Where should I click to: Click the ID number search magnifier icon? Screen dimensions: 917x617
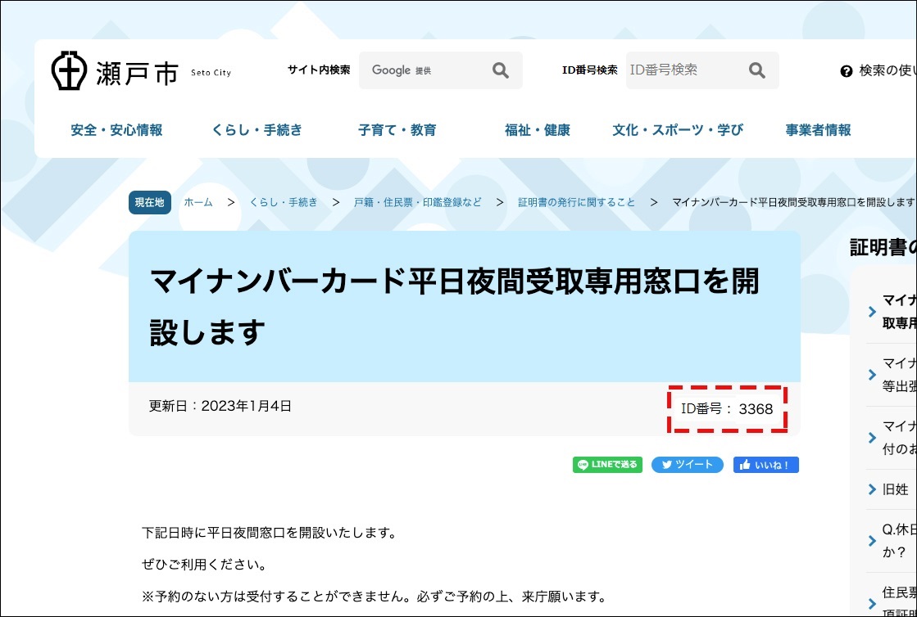756,70
